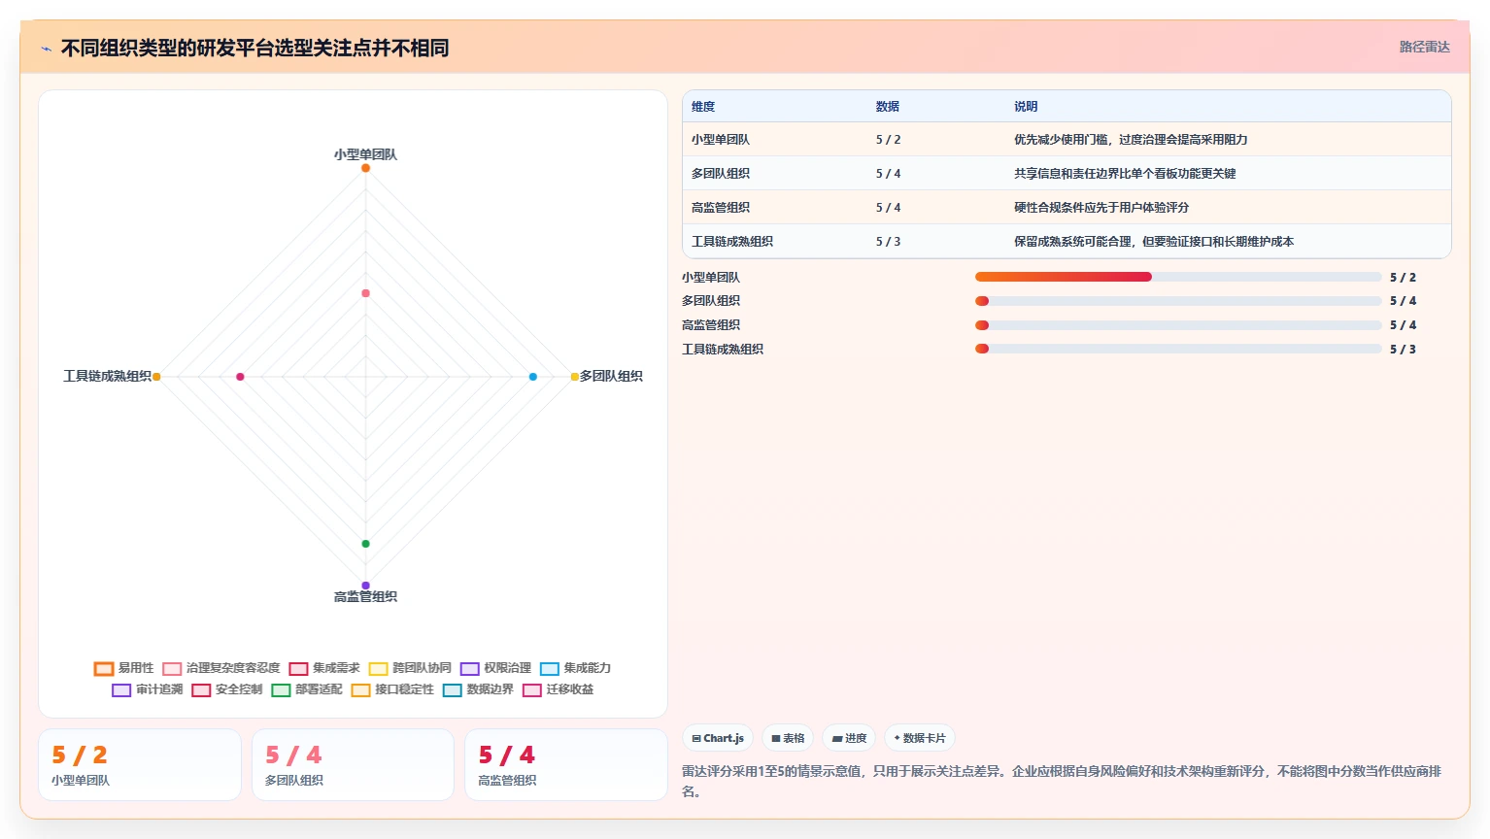Click the 5 / 3 value in the table
The image size is (1490, 839).
(888, 242)
